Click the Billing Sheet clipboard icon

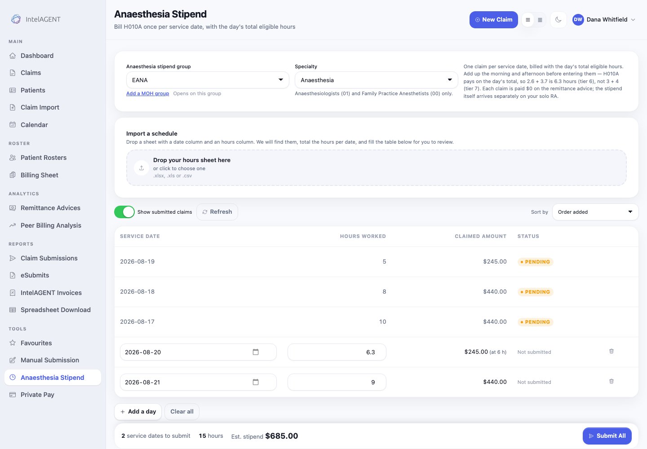[x=13, y=175]
